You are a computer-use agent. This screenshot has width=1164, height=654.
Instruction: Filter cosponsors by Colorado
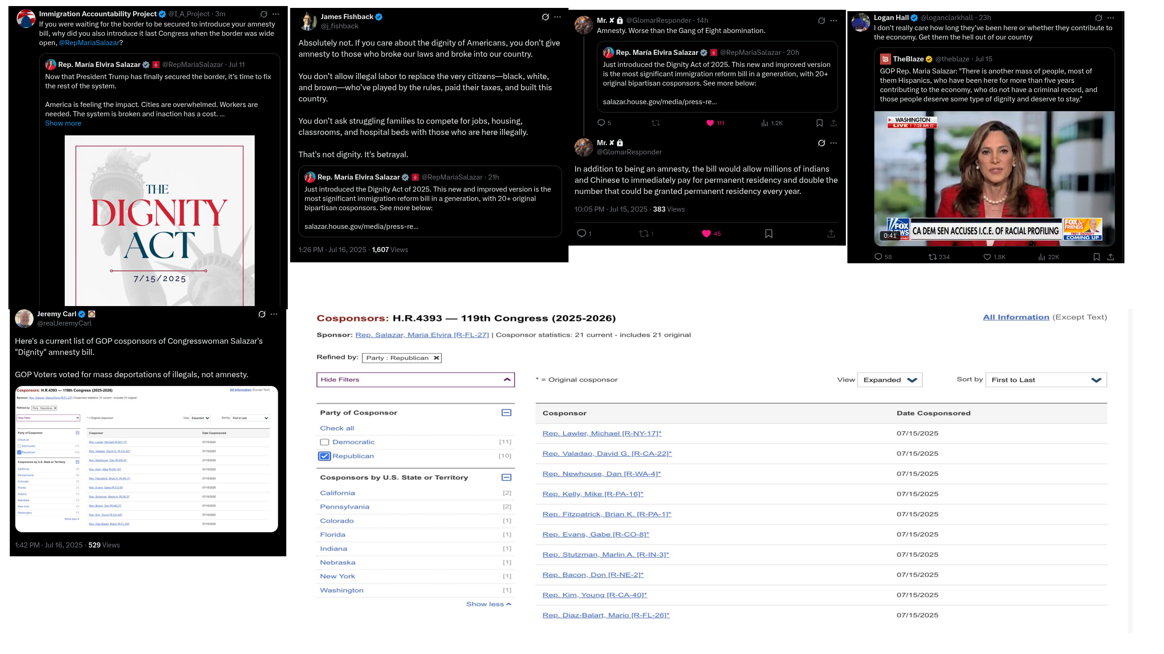click(337, 521)
